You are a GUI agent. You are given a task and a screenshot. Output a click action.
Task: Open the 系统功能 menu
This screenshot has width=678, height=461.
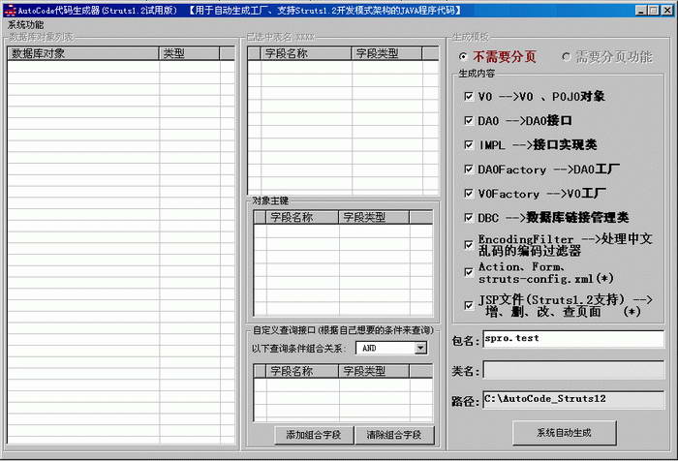point(25,24)
